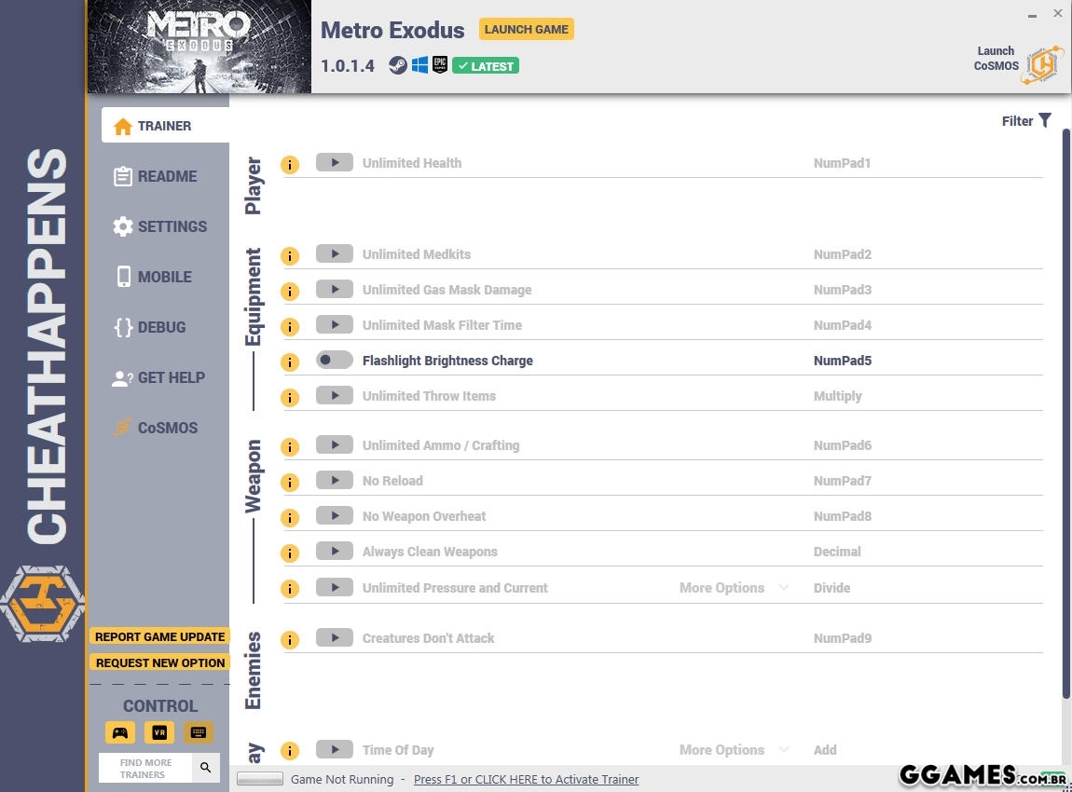The height and width of the screenshot is (792, 1072).
Task: Expand More Options for Unlimited Pressure and Current
Action: (733, 588)
